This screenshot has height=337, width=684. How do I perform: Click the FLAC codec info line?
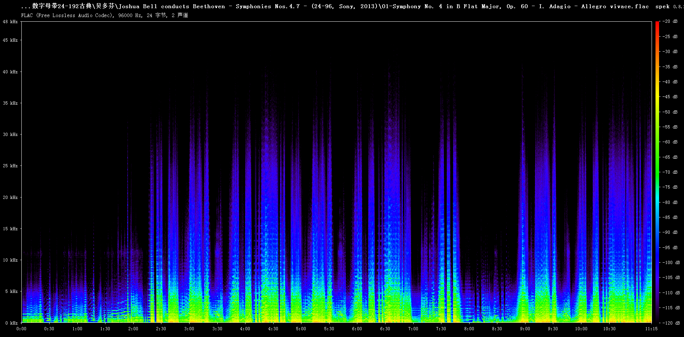pos(104,15)
